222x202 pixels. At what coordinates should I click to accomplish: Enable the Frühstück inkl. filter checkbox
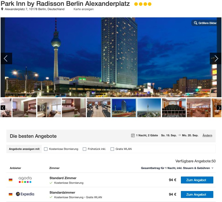(x=85, y=149)
